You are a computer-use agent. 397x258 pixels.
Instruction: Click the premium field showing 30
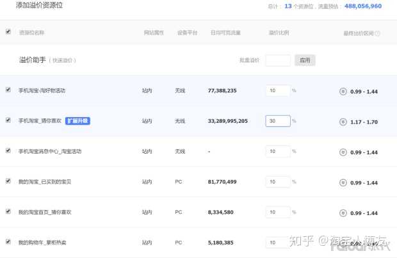[x=278, y=121]
